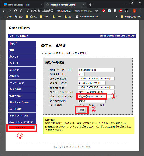Click the NOTICE: label text
The height and width of the screenshot is (156, 144).
coord(51,120)
